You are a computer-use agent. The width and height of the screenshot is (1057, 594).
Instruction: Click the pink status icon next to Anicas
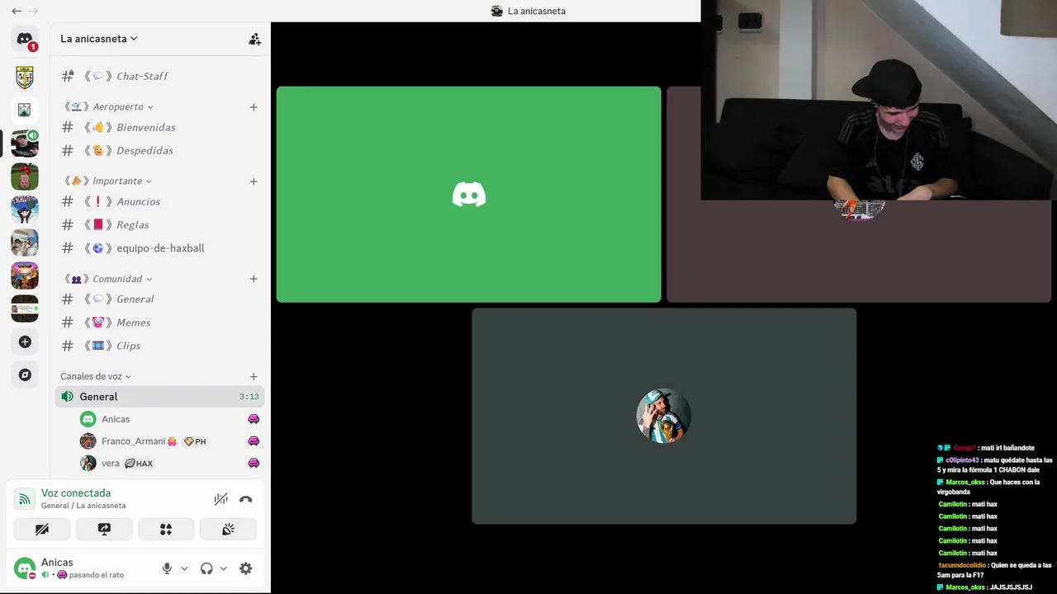tap(254, 419)
